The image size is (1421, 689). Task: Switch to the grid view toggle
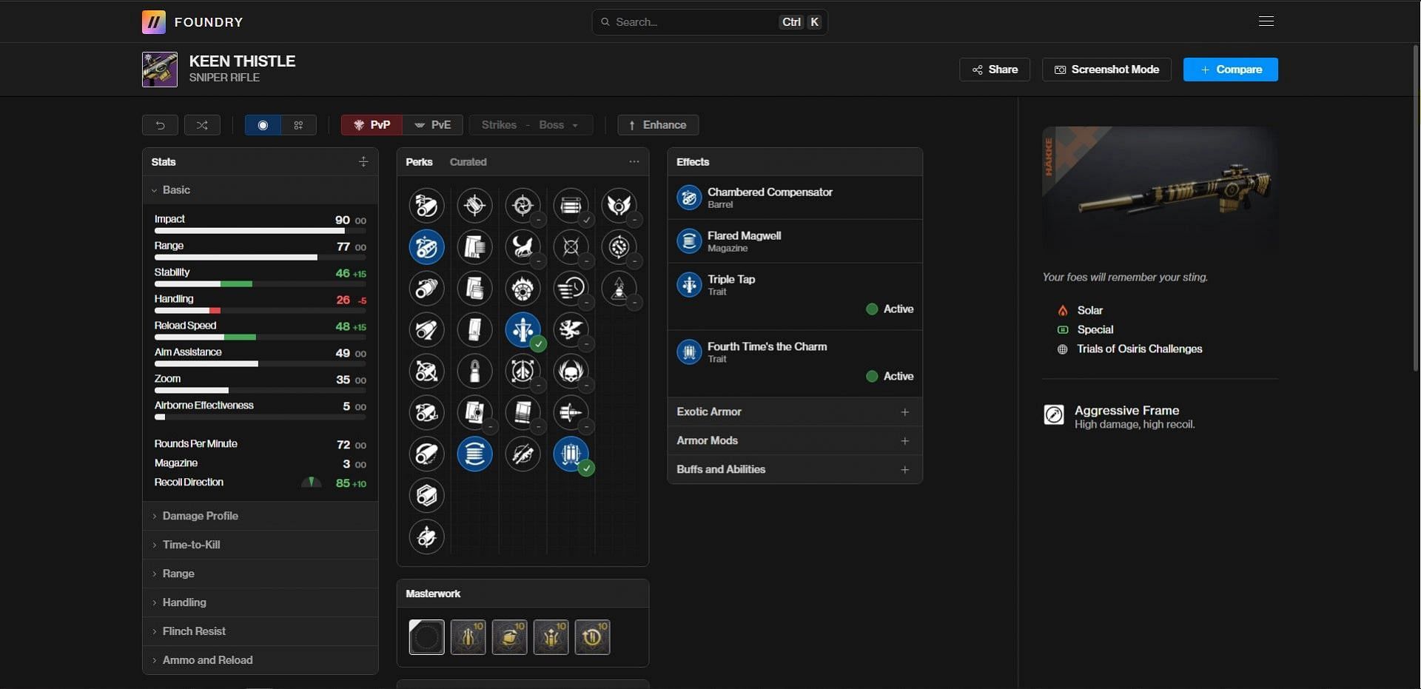tap(298, 125)
